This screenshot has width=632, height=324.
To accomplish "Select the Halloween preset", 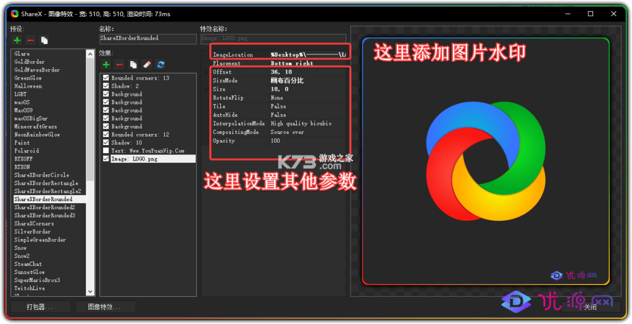I will (x=28, y=86).
